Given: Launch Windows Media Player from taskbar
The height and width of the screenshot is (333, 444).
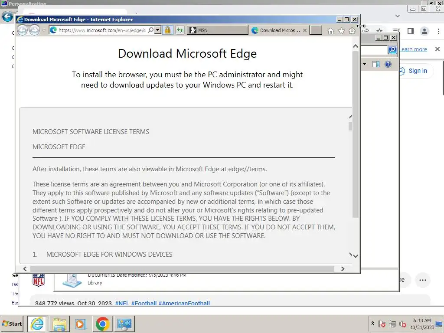Looking at the screenshot, I should pyautogui.click(x=81, y=323).
